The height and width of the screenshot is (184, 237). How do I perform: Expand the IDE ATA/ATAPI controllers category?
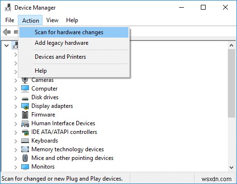15,132
